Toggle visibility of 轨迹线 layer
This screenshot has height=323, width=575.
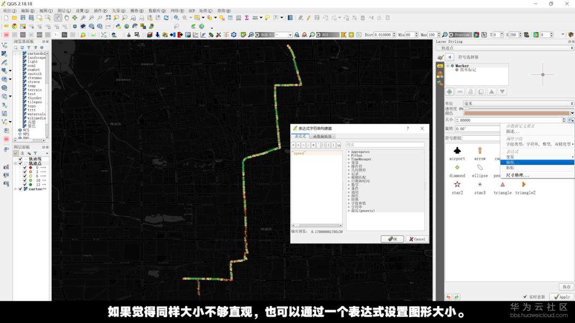(x=21, y=159)
